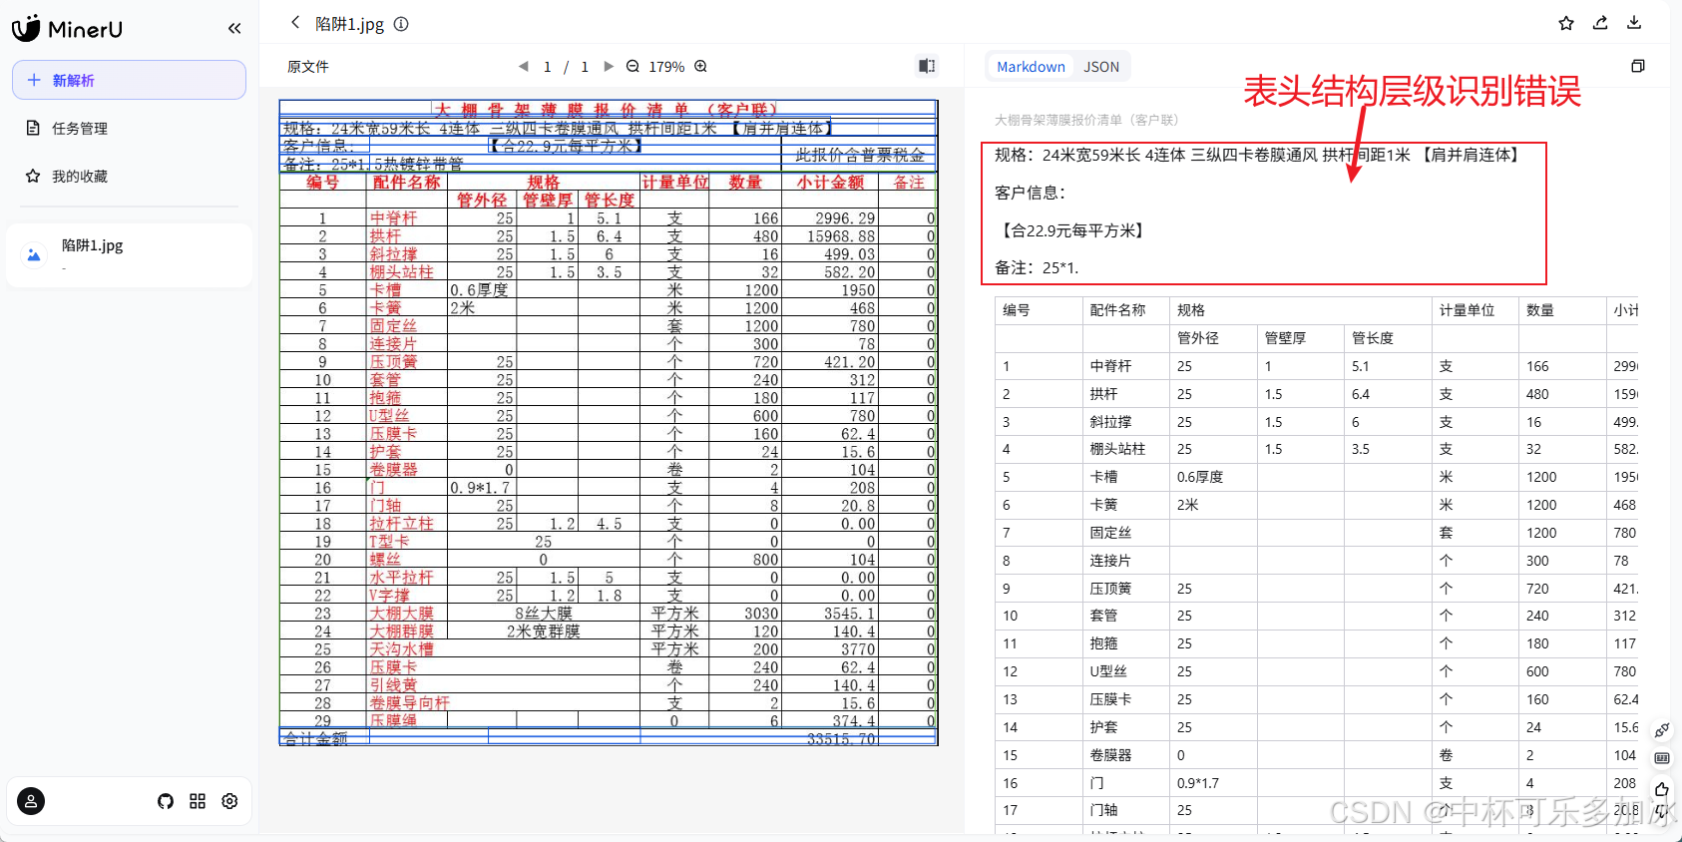Click the image thumbnail icon of 陷阱1.jpg
Screen dimensions: 1682x842
click(34, 255)
